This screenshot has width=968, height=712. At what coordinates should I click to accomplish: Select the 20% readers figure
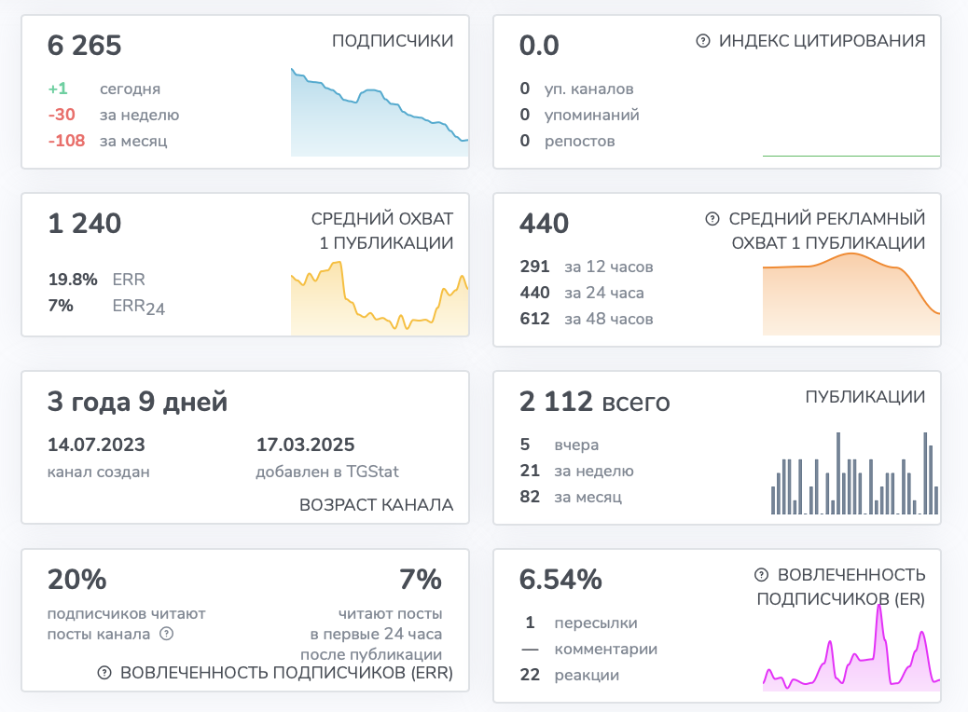[77, 580]
